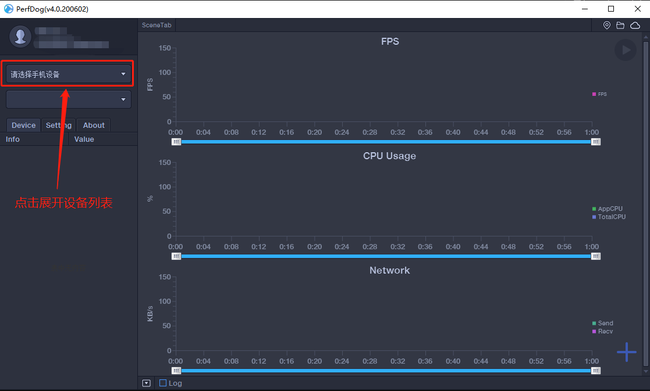Screen dimensions: 650x391
Task: Click the Value column header
Action: [x=103, y=139]
